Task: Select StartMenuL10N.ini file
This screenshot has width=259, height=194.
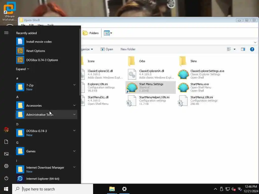Action: click(x=202, y=101)
